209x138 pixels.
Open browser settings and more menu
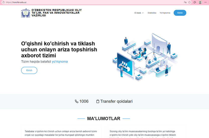tap(205, 2)
